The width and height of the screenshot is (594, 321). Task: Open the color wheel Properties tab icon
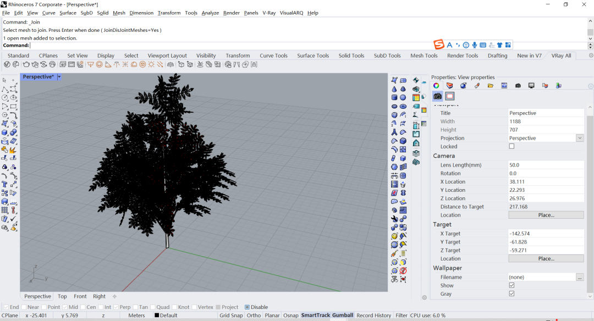coord(436,86)
